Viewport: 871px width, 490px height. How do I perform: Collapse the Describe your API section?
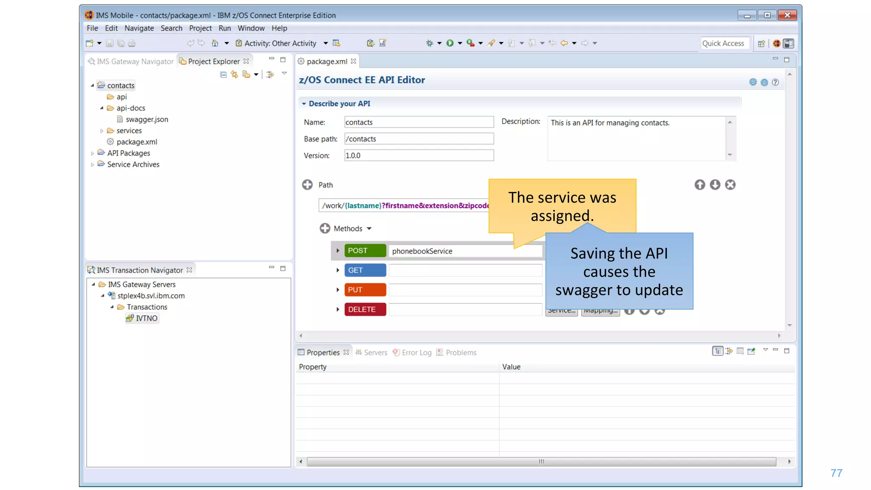304,103
